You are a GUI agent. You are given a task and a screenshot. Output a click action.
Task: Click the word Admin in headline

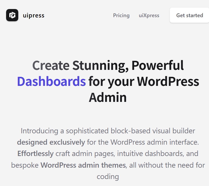[x=108, y=98]
